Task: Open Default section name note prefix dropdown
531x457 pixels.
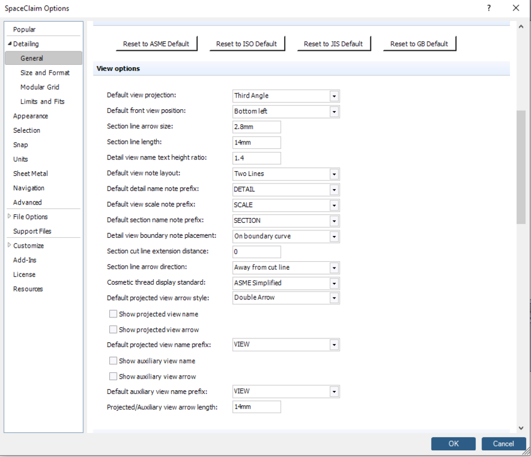Action: [x=334, y=220]
